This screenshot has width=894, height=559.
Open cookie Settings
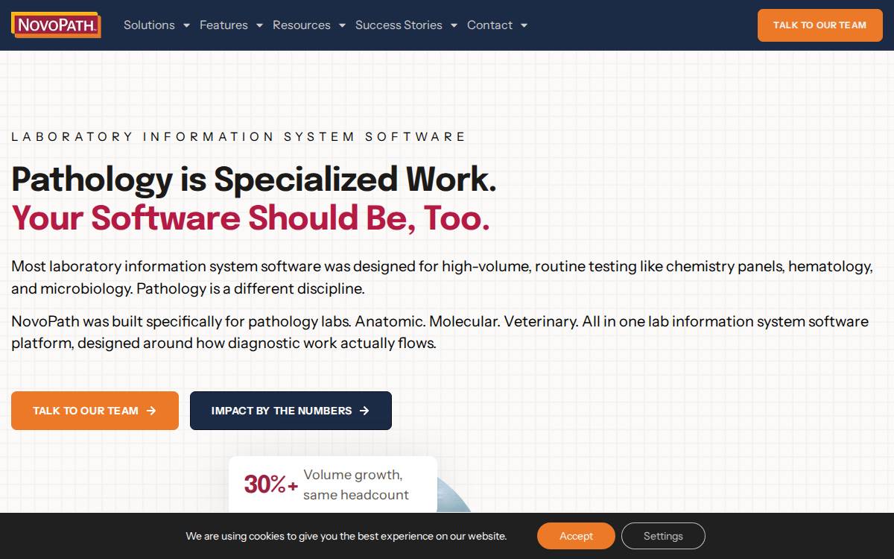point(663,536)
